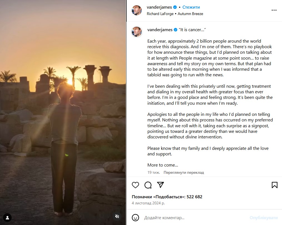
Task: Unmute the video sound
Action: click(x=117, y=216)
